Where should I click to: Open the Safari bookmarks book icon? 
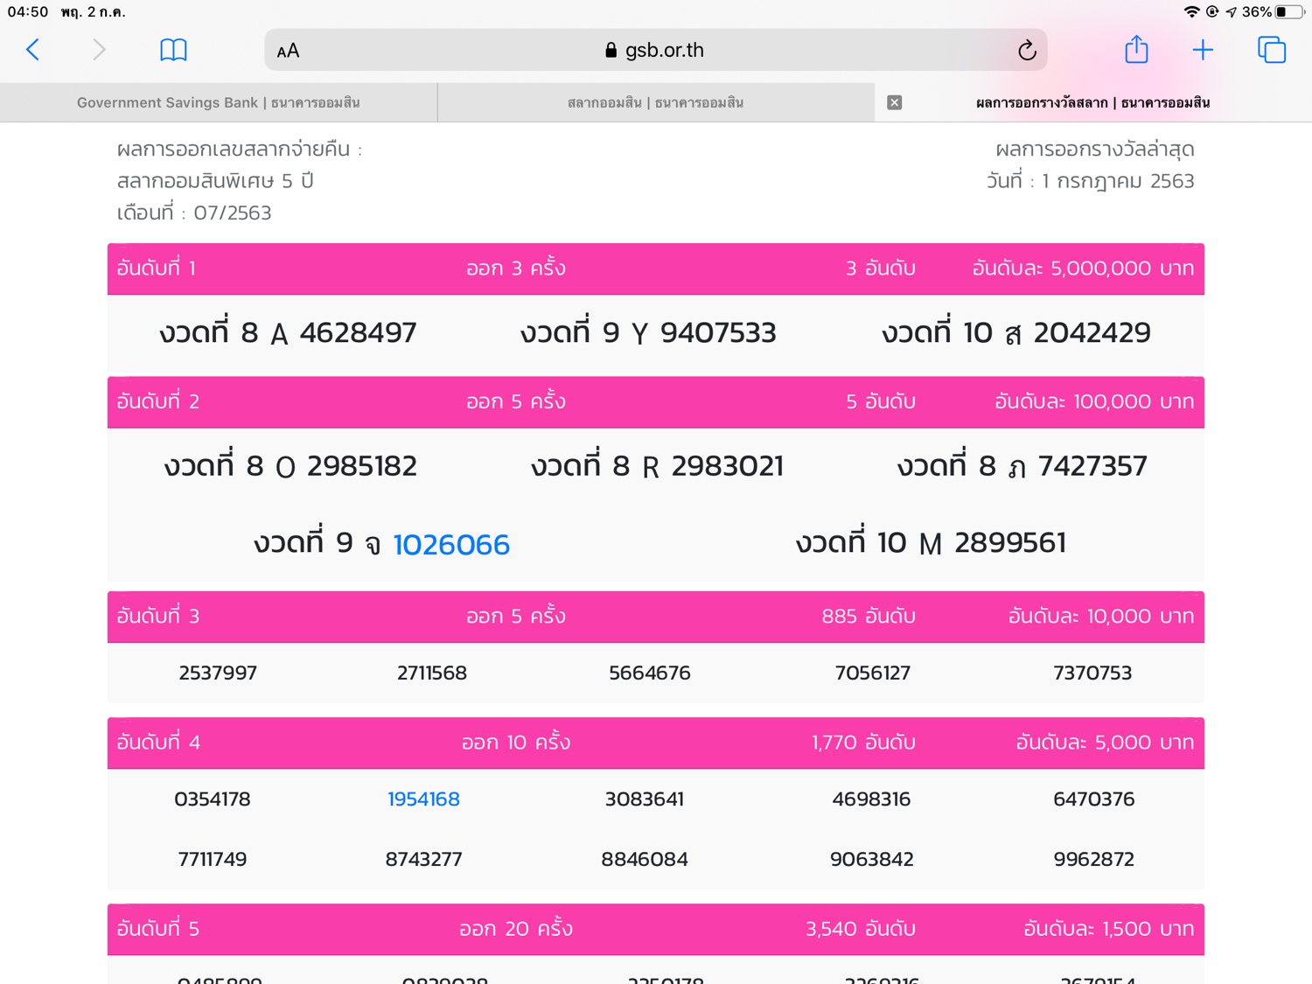[x=173, y=50]
